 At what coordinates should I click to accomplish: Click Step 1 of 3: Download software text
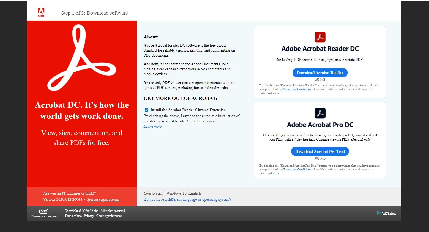94,13
